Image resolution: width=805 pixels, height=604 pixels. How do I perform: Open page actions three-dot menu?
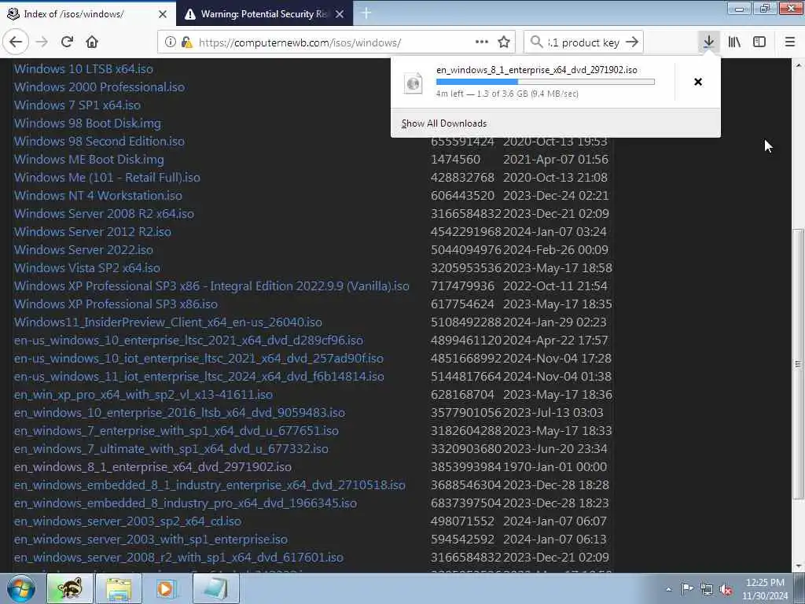(482, 42)
